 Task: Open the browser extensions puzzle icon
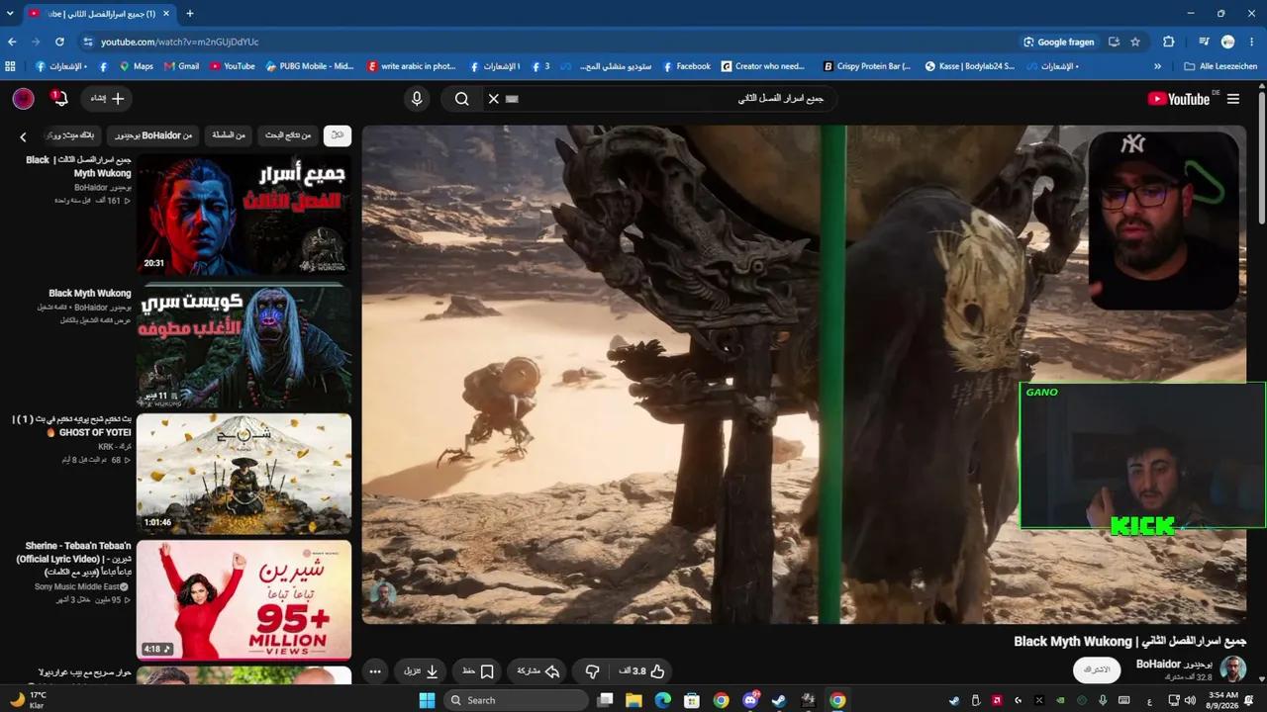(x=1168, y=42)
